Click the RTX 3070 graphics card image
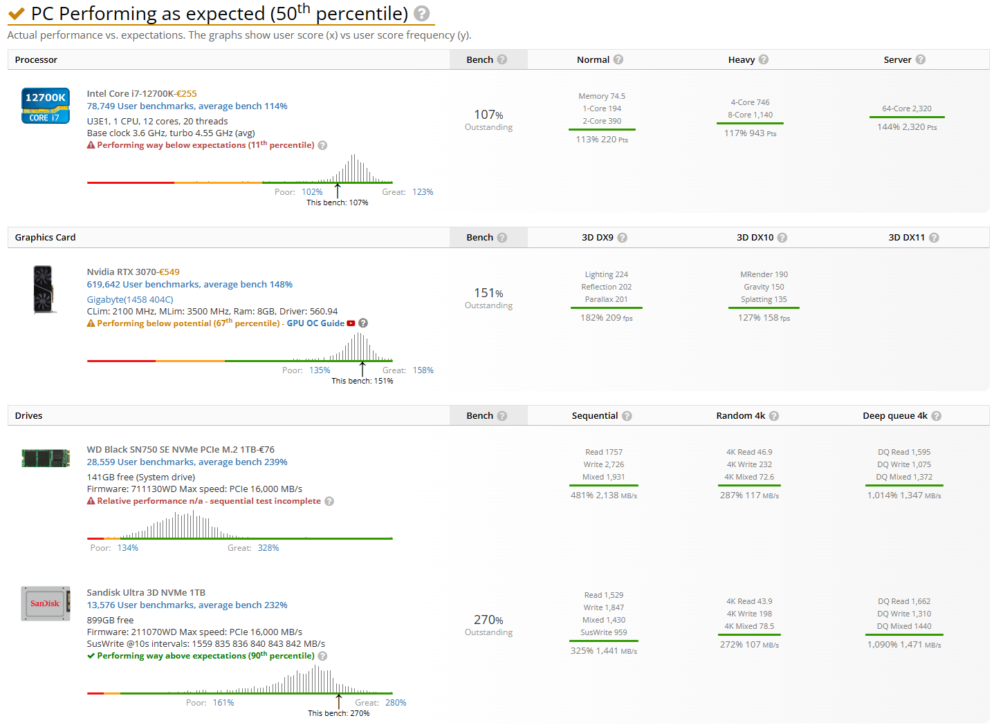Viewport: 994px width, 727px height. 44,290
